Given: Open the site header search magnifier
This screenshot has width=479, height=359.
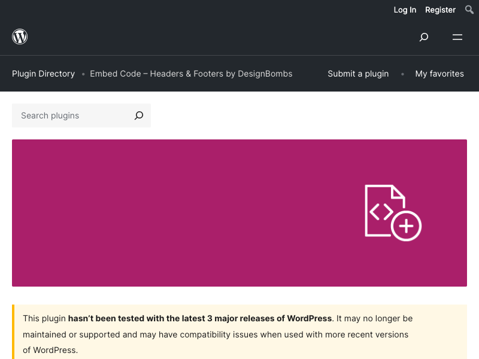Looking at the screenshot, I should pos(424,37).
